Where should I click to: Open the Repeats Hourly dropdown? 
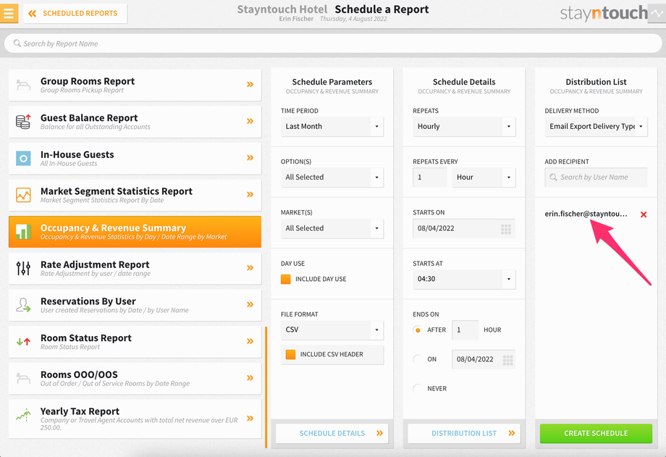(464, 126)
